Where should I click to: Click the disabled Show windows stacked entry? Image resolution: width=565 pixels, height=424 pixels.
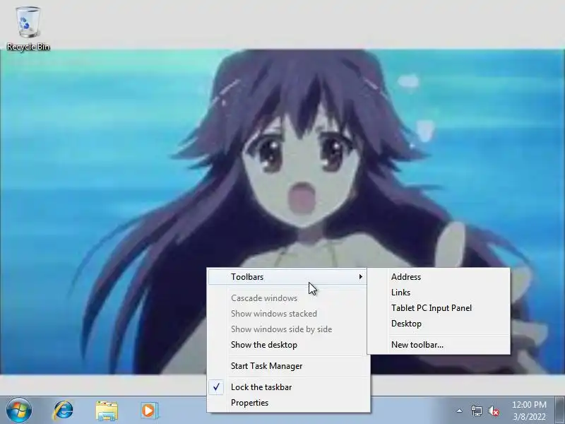(x=287, y=314)
